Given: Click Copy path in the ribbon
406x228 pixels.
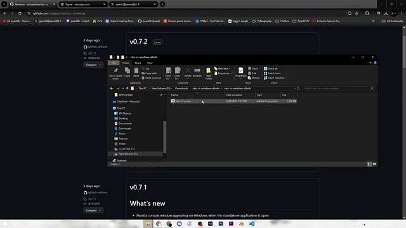Looking at the screenshot, I should point(150,73).
